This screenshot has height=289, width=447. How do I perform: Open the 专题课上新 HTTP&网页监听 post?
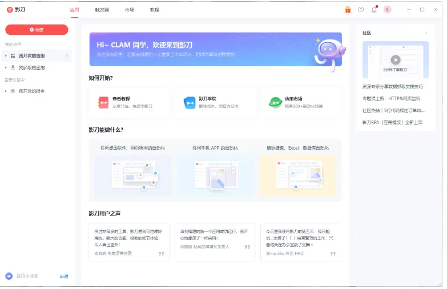(391, 98)
